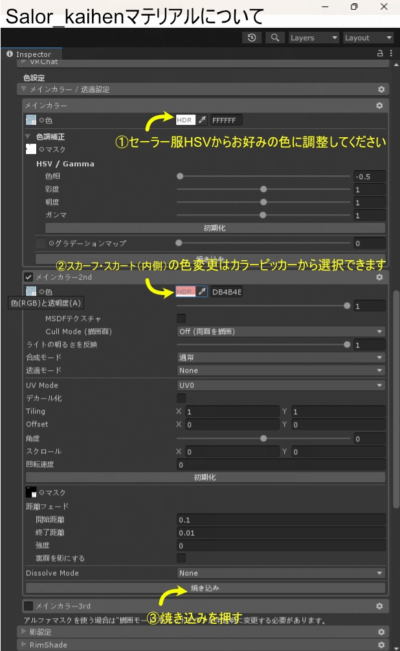Adjust the グラデーションマップ slider
400x651 pixels.
tap(263, 243)
